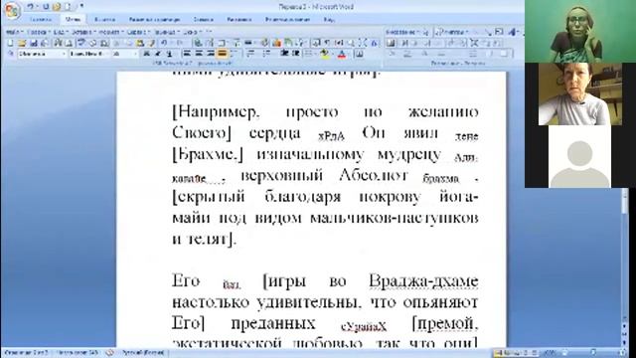Switch to the Рассылки ribbon tab
The image size is (636, 358).
[x=238, y=19]
